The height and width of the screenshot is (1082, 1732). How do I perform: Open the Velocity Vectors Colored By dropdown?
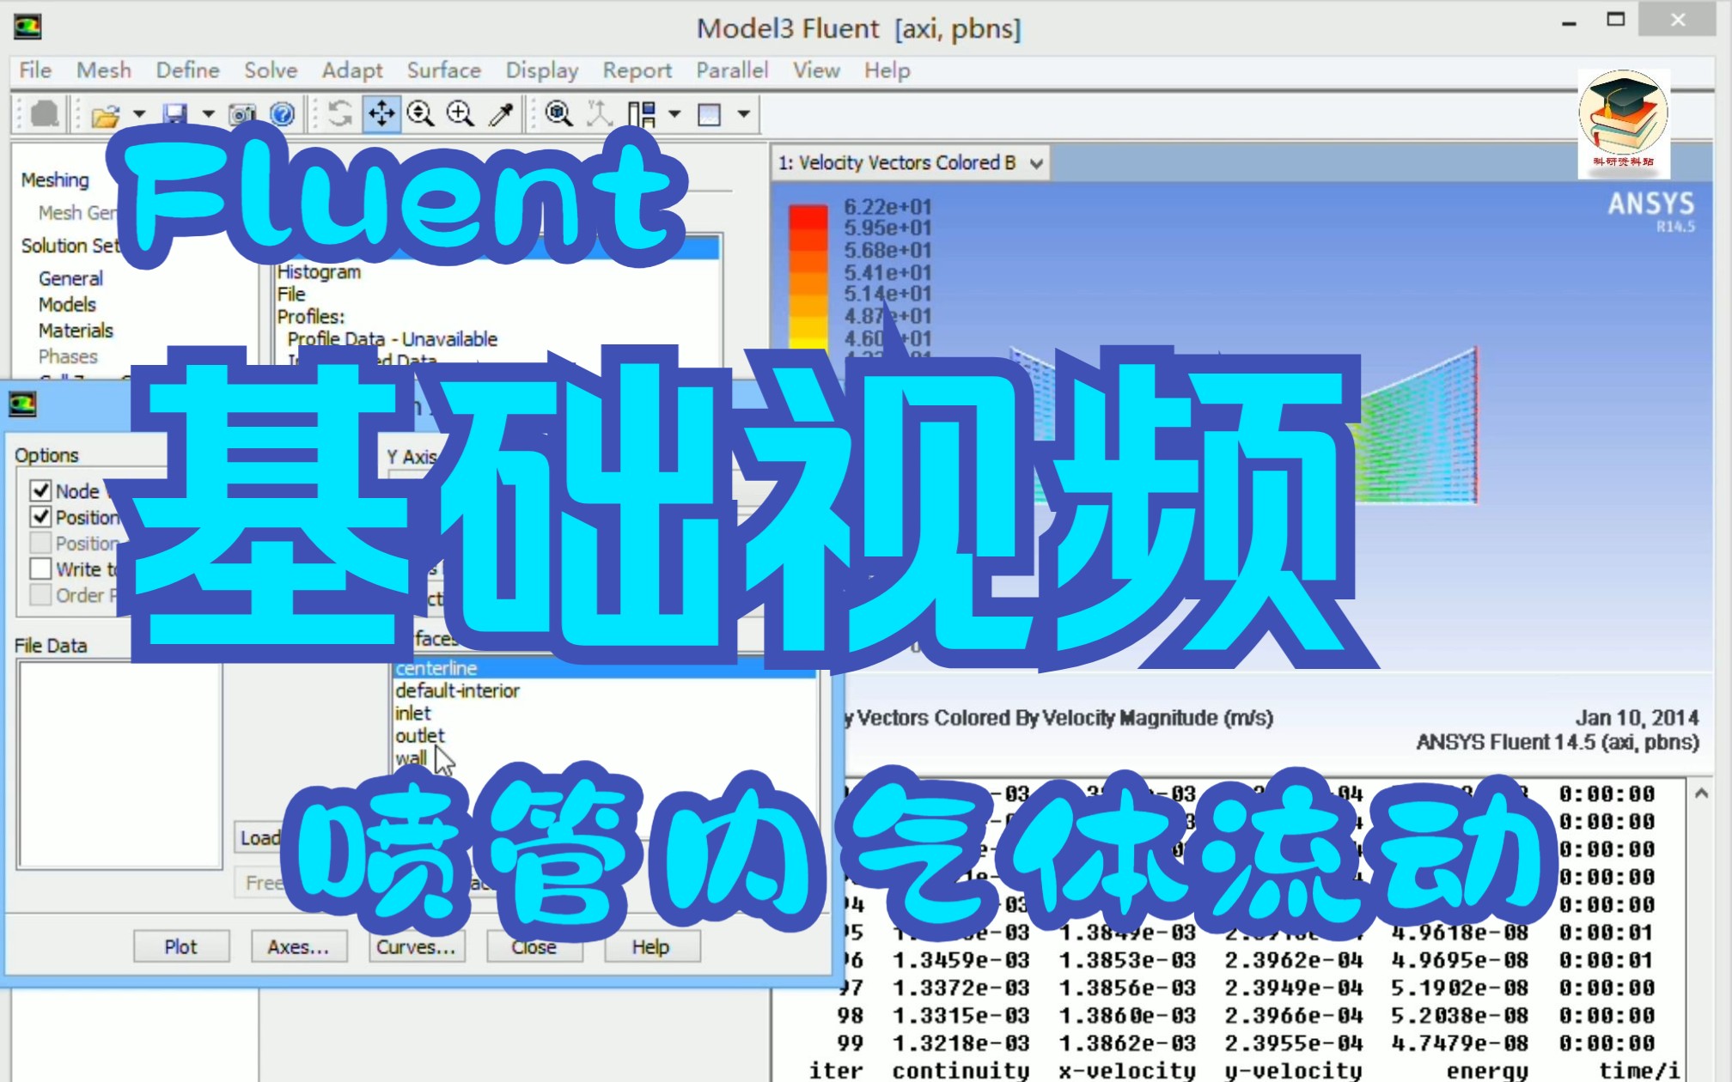tap(1037, 162)
